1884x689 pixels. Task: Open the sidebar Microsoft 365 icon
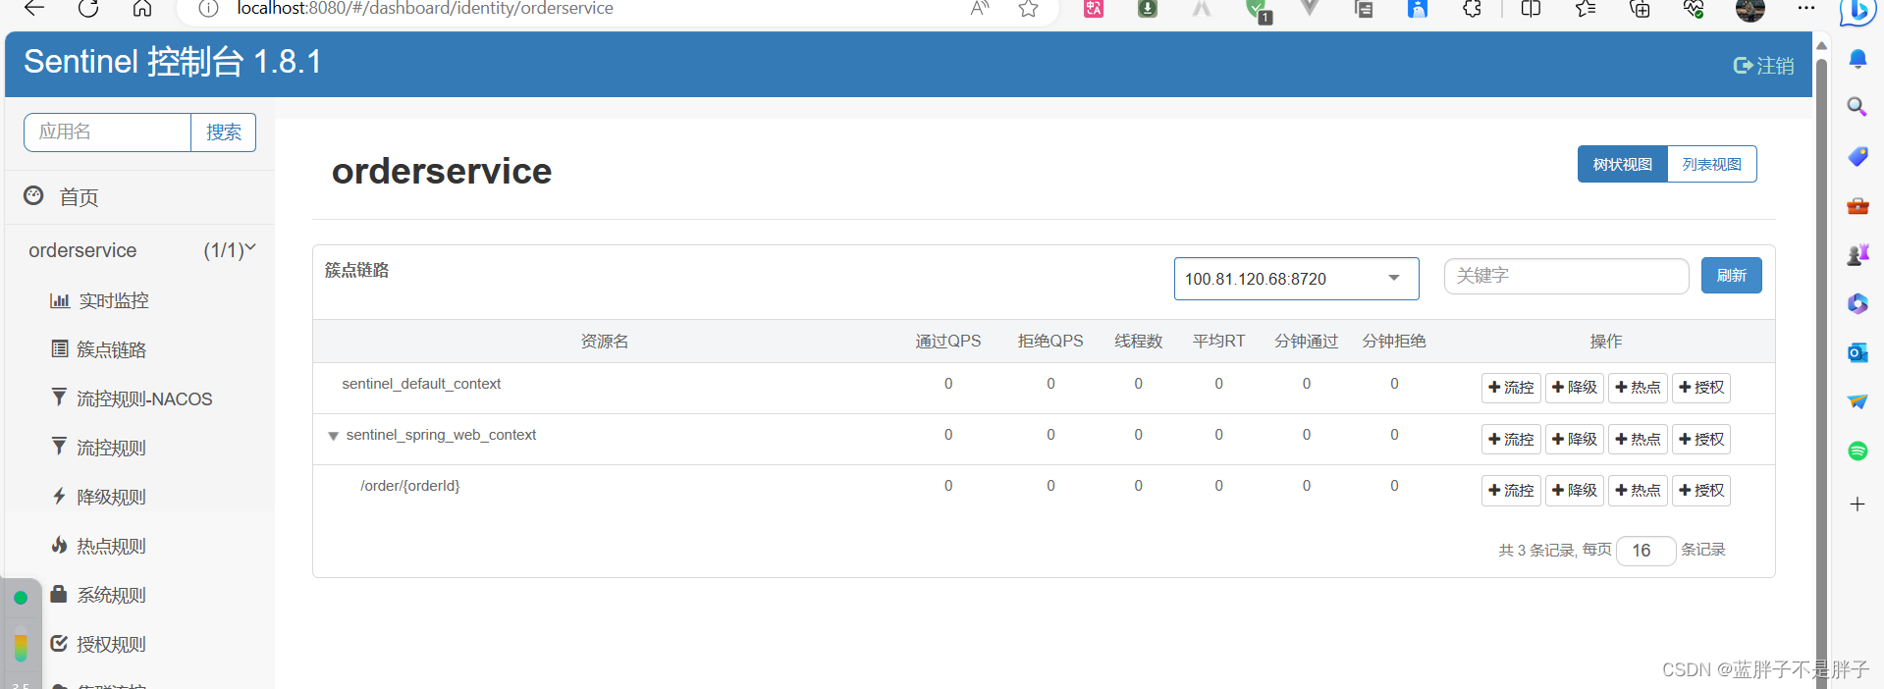[1857, 303]
